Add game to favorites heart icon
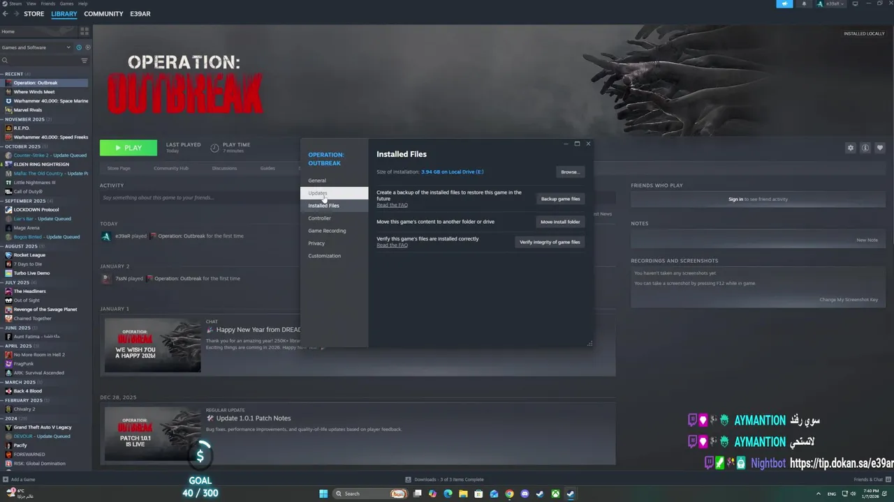The width and height of the screenshot is (894, 502). click(x=879, y=148)
